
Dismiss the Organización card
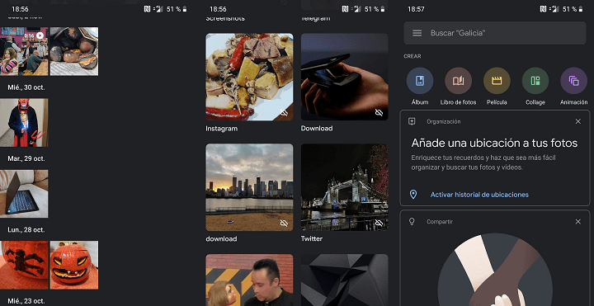coord(577,121)
